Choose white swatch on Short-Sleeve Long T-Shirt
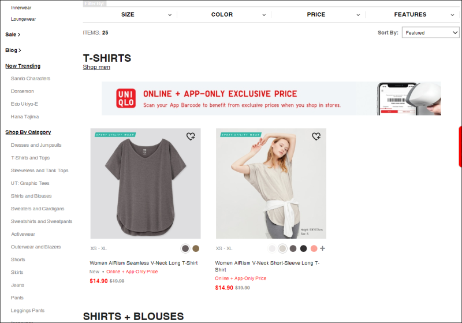Image resolution: width=462 pixels, height=323 pixels. click(x=272, y=248)
